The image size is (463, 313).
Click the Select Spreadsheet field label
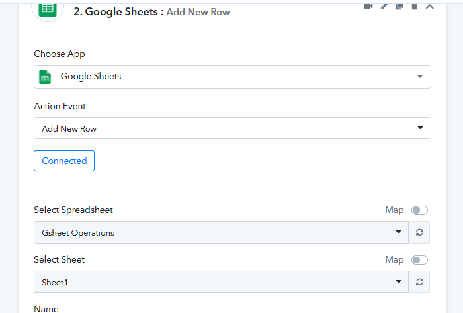73,210
